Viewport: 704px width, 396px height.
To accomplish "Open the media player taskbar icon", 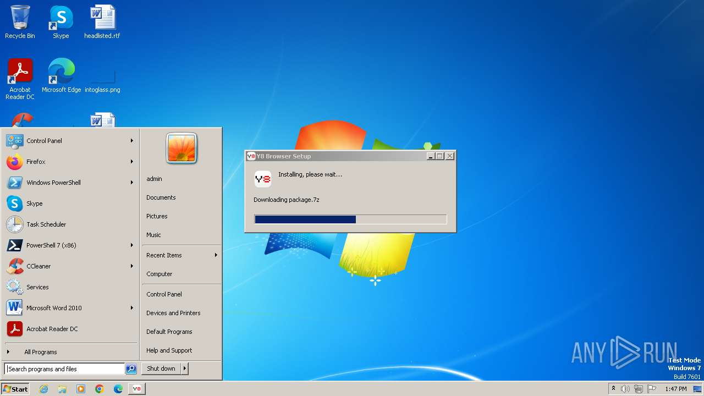I will point(81,389).
